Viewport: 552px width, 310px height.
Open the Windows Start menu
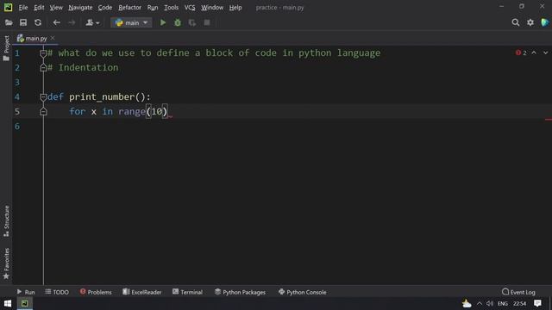coord(8,303)
